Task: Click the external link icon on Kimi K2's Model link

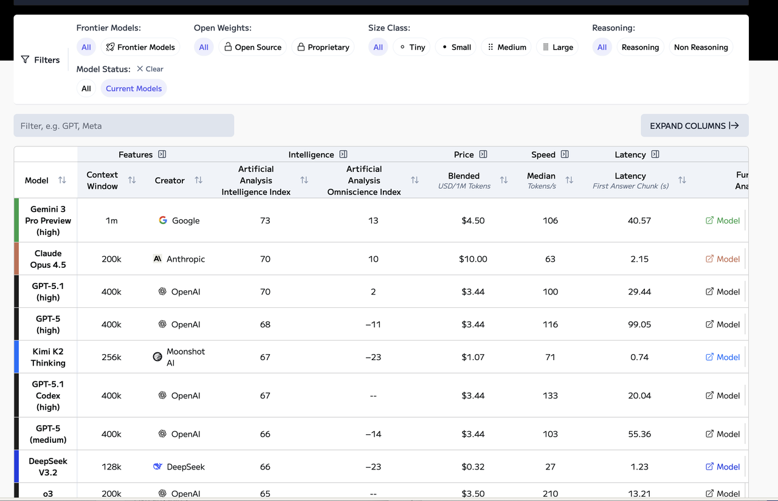Action: 710,357
